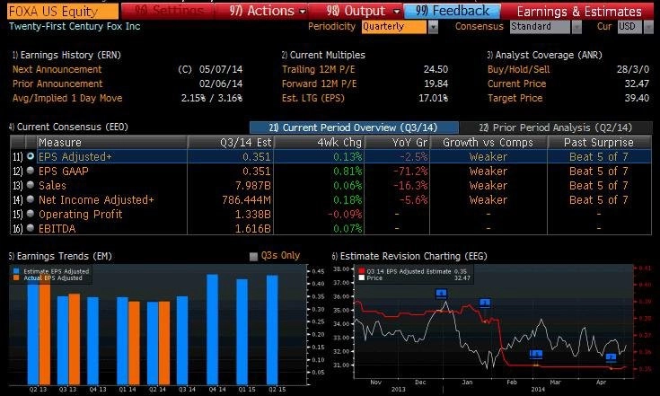Screen dimensions: 660x396
Task: Click the blue Estimate EPS Adjusted legend swatch
Action: tap(16, 271)
